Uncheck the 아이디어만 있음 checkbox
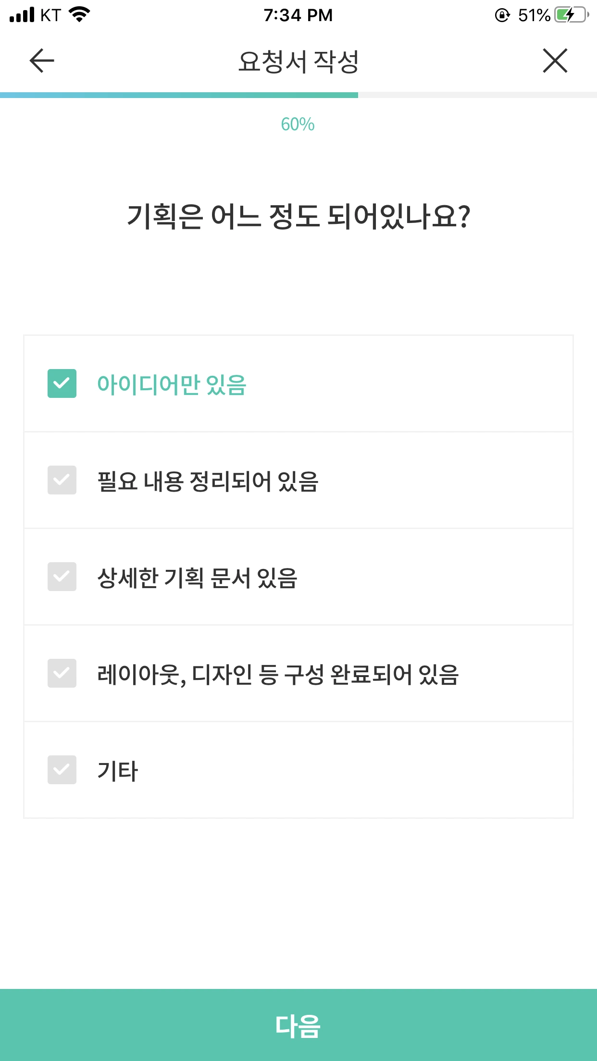Image resolution: width=597 pixels, height=1061 pixels. pyautogui.click(x=62, y=383)
